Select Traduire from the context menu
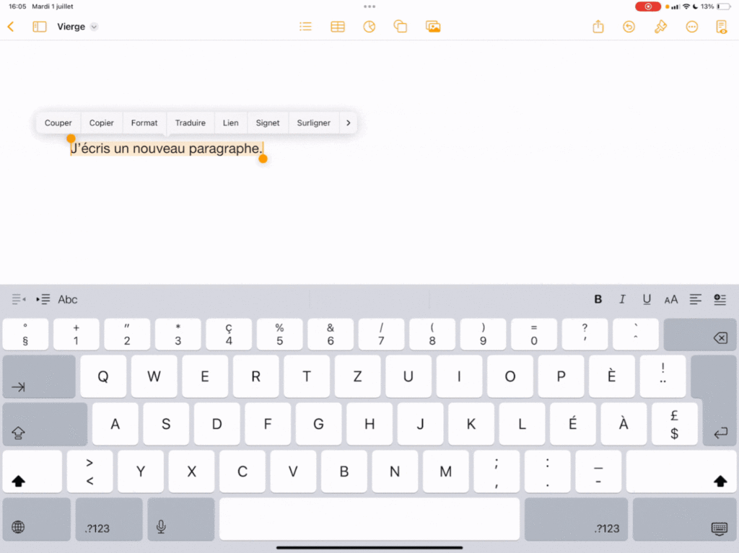Screen dimensions: 739x553 [191, 123]
